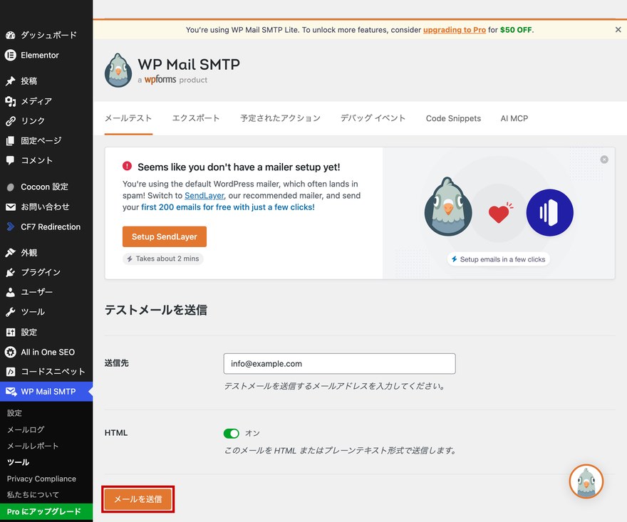Image resolution: width=627 pixels, height=522 pixels.
Task: Click the Dashboard gauge icon in sidebar
Action: point(11,35)
